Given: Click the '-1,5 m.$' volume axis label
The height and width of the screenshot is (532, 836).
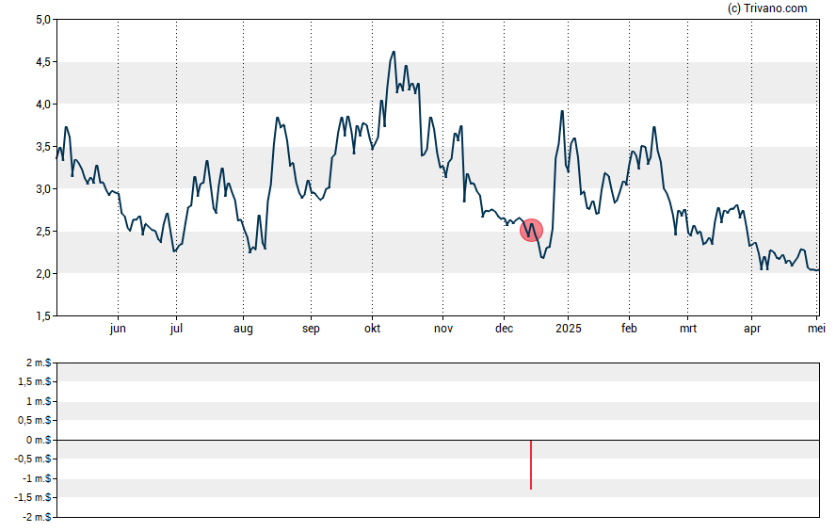Looking at the screenshot, I should pyautogui.click(x=33, y=498).
